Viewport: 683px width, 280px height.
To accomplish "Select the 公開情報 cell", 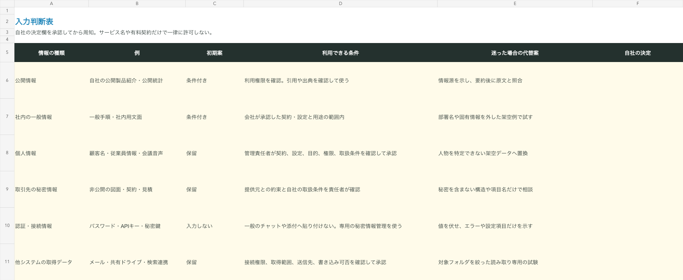I will click(51, 80).
